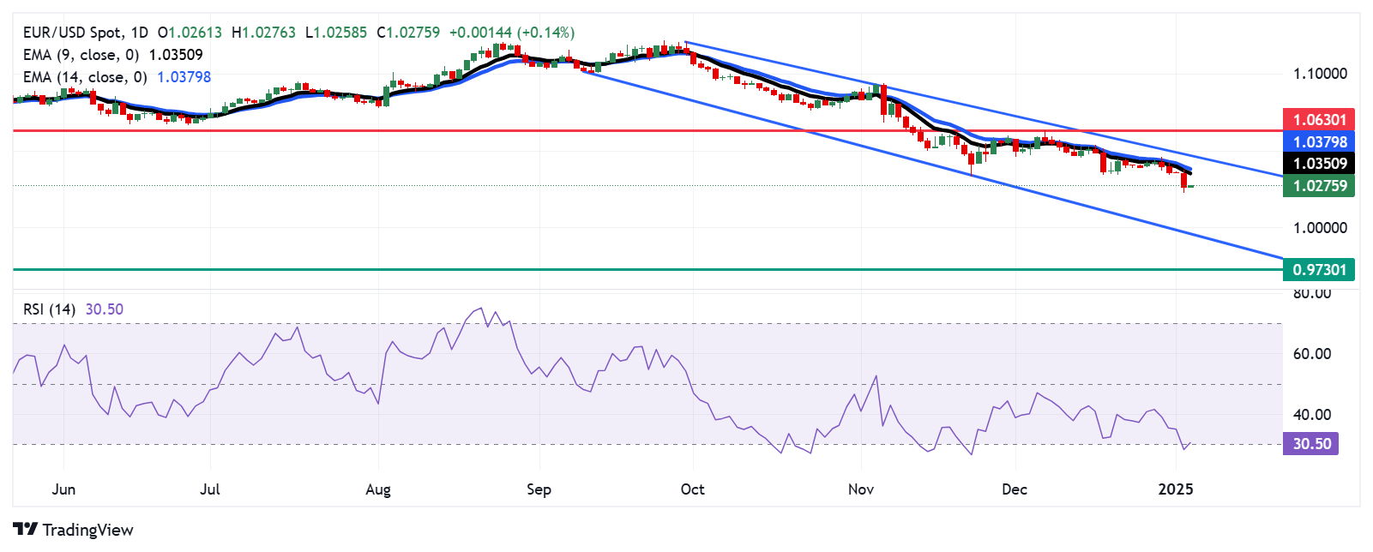Select the EMA (9, close, 0) legend

pyautogui.click(x=81, y=55)
